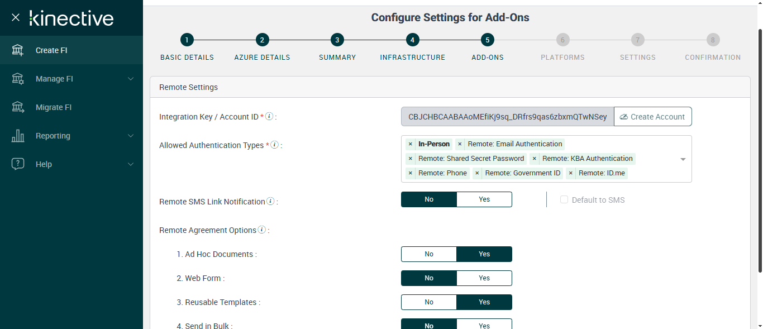Set Ad Hoc Documents to No
Image resolution: width=763 pixels, height=329 pixels.
(429, 254)
